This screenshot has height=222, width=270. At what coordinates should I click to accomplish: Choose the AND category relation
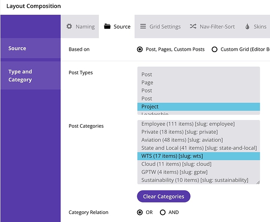[x=163, y=212]
